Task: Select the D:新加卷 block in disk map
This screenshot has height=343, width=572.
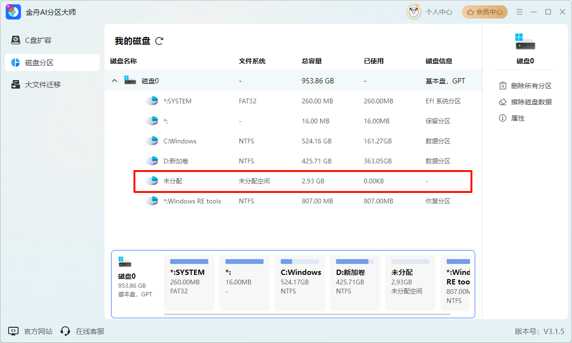Action: tap(355, 283)
